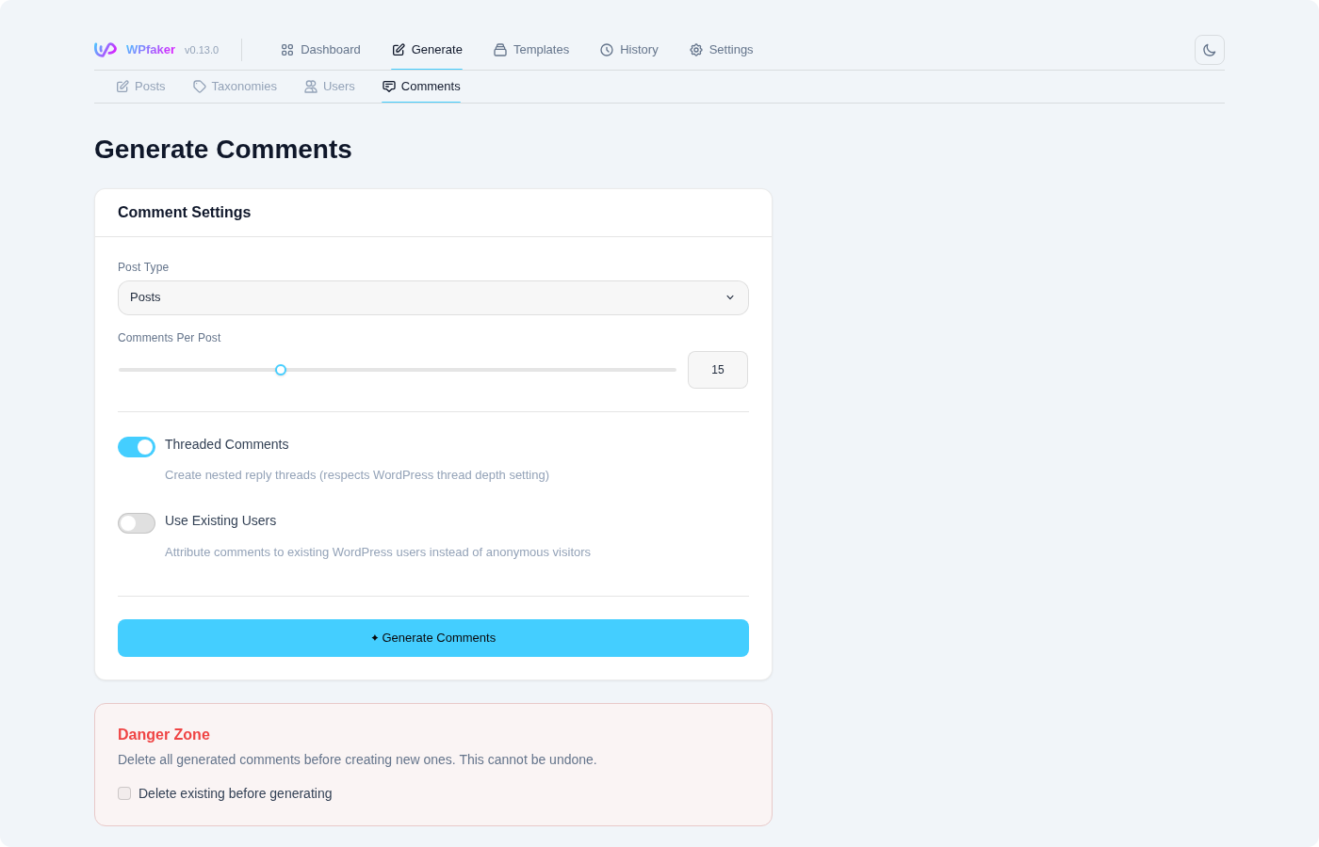Disable the Threaded Comments toggle
Screen dimensions: 1319x847
pos(137,446)
